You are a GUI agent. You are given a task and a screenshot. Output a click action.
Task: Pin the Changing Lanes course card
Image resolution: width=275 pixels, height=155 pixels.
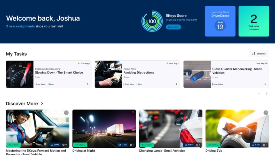(x=199, y=113)
